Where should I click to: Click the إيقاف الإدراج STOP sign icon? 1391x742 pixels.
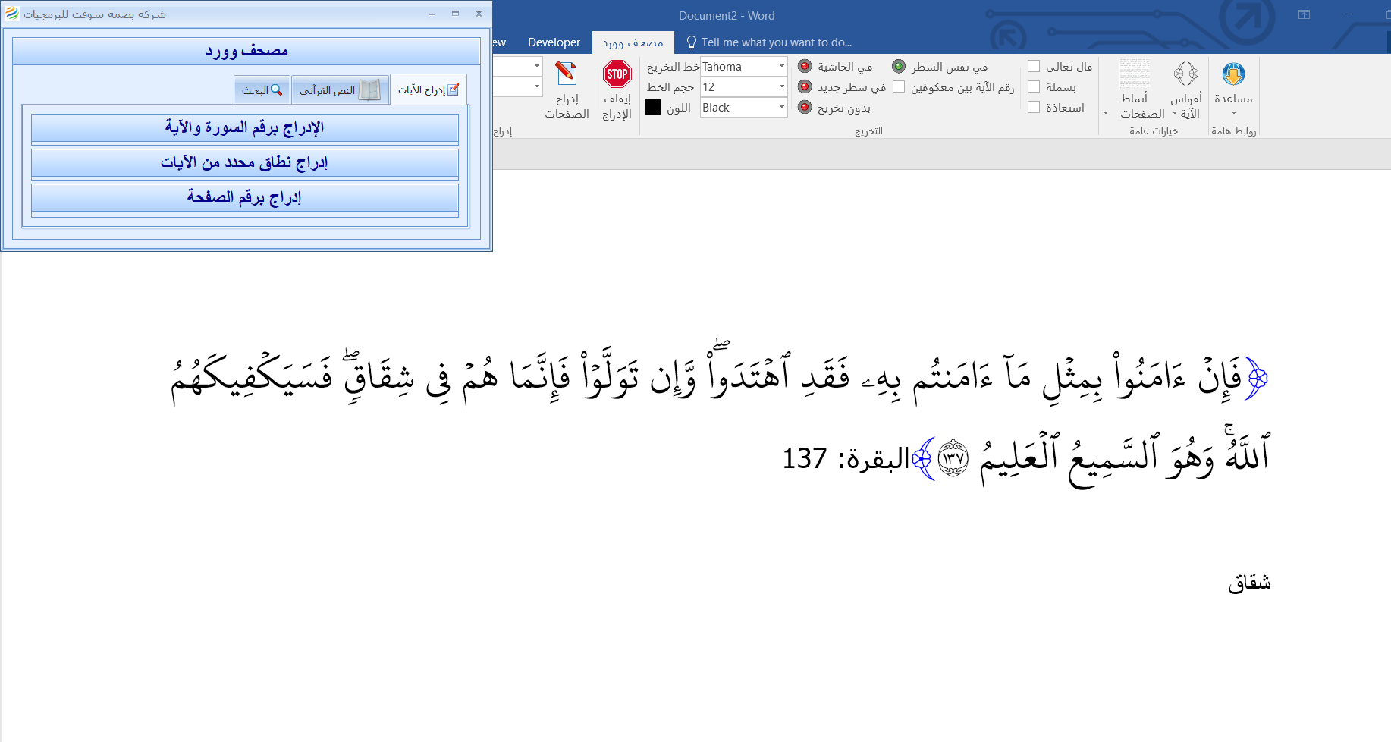click(617, 74)
